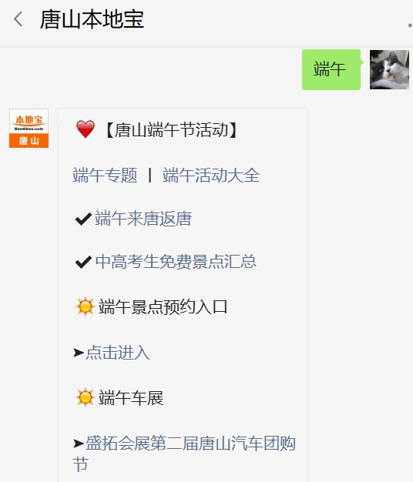Viewport: 413px width, 482px height.
Task: Open the 端午专题 link
Action: 105,176
